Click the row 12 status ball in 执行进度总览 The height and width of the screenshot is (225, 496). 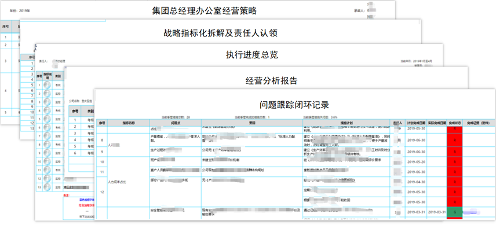(x=47, y=179)
